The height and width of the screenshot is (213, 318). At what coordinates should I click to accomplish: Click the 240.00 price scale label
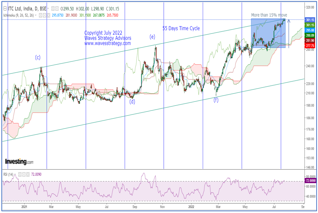click(310, 66)
